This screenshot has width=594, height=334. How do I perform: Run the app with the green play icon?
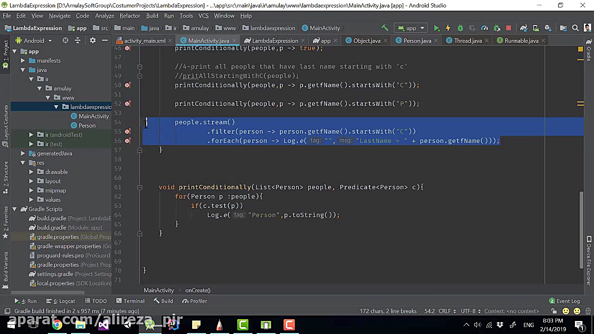pyautogui.click(x=437, y=28)
